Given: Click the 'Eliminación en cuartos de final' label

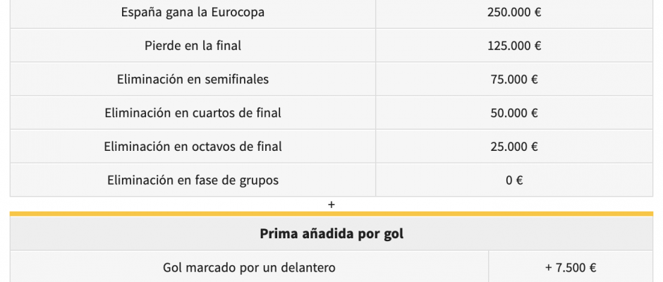Looking at the screenshot, I should [193, 113].
